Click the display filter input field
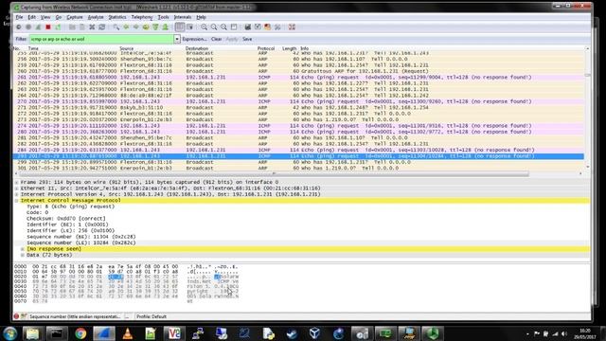Screen dimensions: 606x341 pos(101,39)
